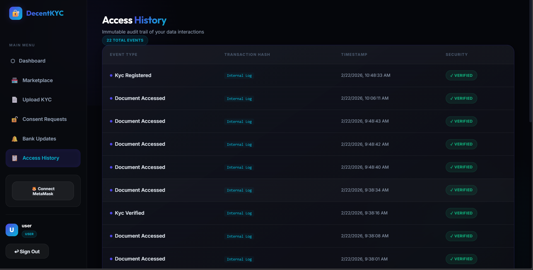Viewport: 533px width, 270px height.
Task: Click Internal Log hash for Kyc Registered
Action: (x=239, y=76)
